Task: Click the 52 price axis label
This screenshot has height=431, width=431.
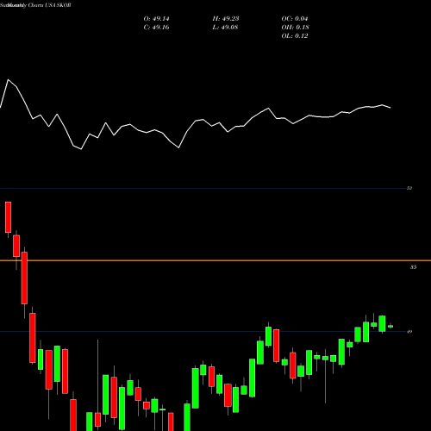Action: [x=409, y=188]
